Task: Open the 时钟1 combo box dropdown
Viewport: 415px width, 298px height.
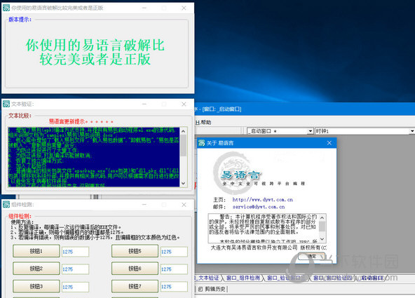Action: 411,131
